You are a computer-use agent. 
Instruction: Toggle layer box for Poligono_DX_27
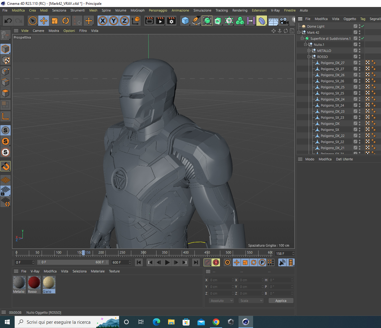click(x=355, y=63)
